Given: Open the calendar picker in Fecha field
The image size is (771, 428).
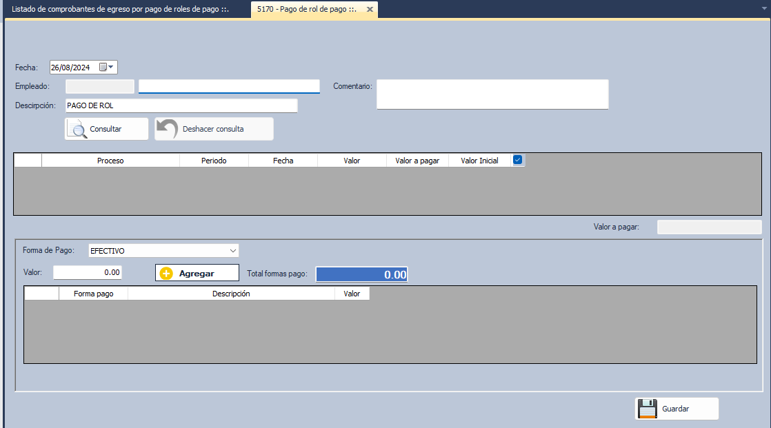Looking at the screenshot, I should [106, 68].
